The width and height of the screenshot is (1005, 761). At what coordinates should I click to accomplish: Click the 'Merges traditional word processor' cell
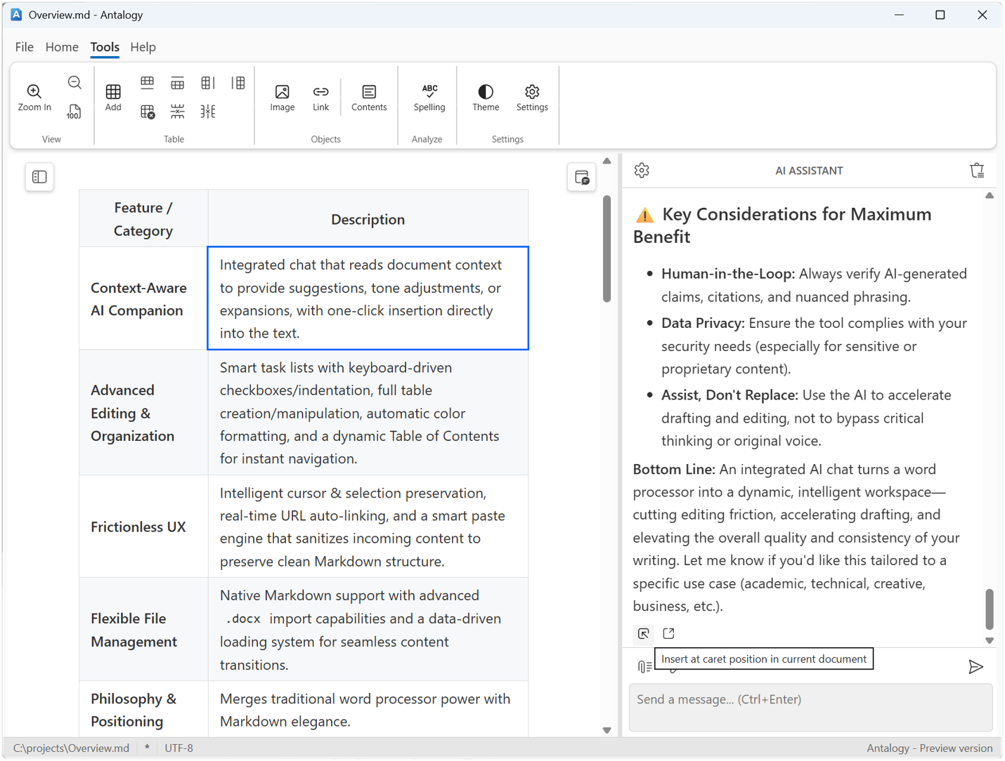pyautogui.click(x=368, y=709)
